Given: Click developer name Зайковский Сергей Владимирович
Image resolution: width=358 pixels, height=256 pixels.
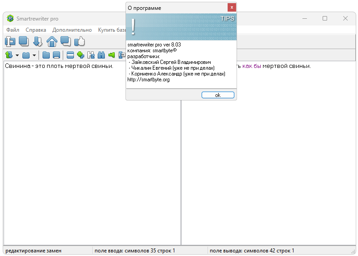Looking at the screenshot, I should click(171, 62).
